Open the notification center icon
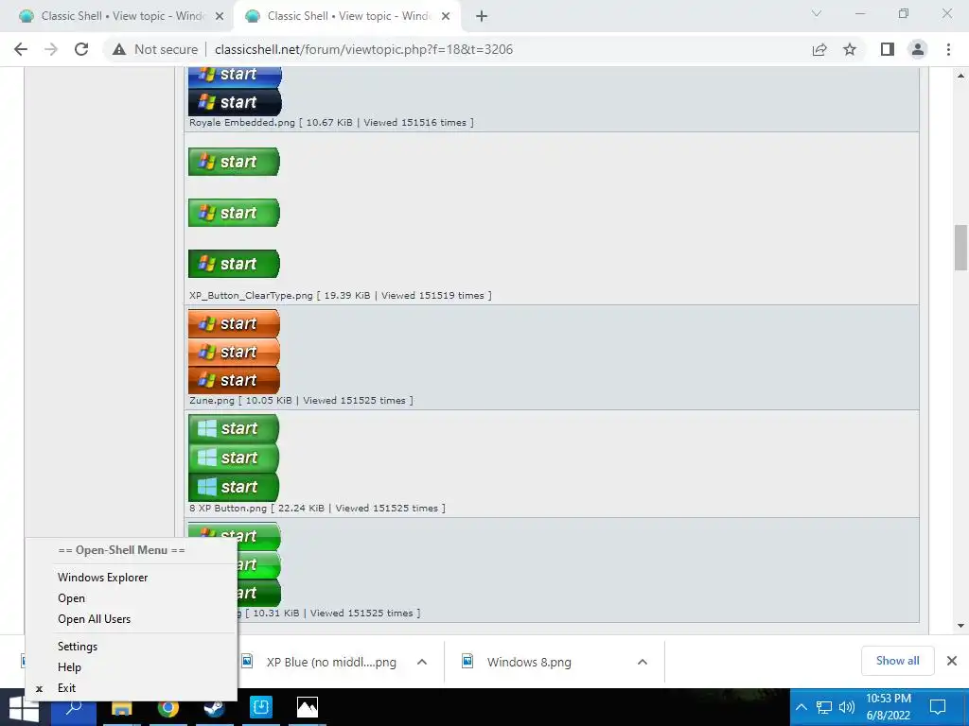969x726 pixels. coord(938,707)
